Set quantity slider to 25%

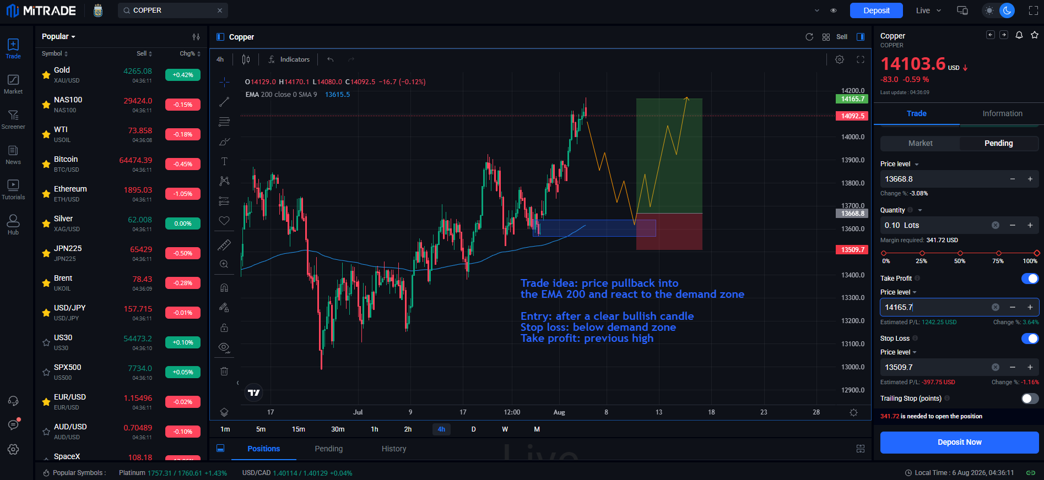922,253
